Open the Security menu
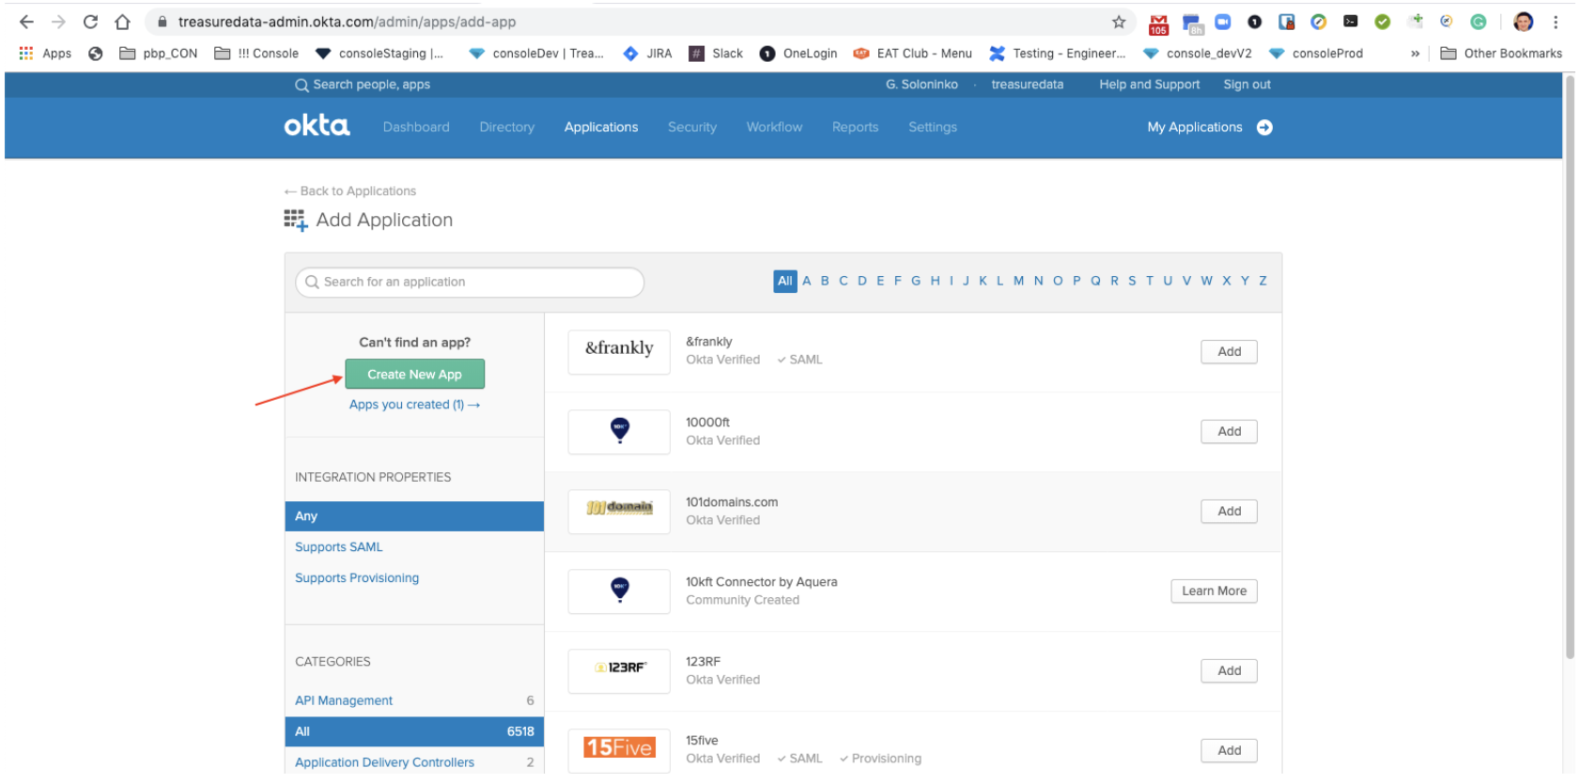 692,128
